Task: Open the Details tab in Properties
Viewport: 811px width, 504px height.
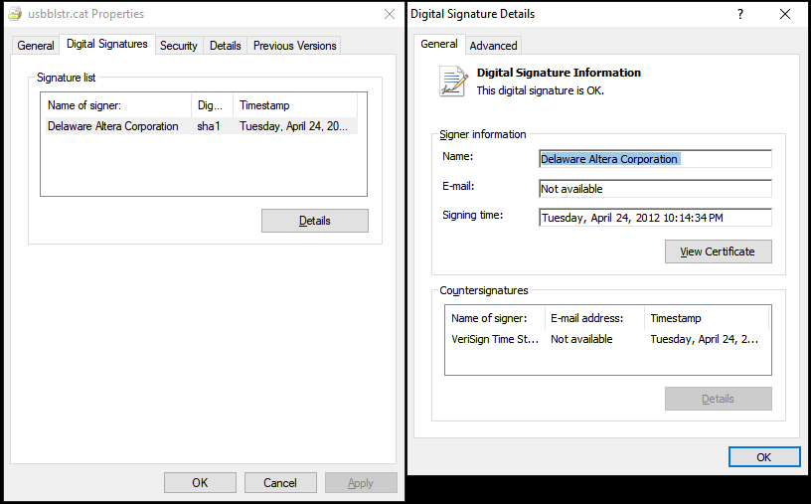Action: pyautogui.click(x=225, y=46)
